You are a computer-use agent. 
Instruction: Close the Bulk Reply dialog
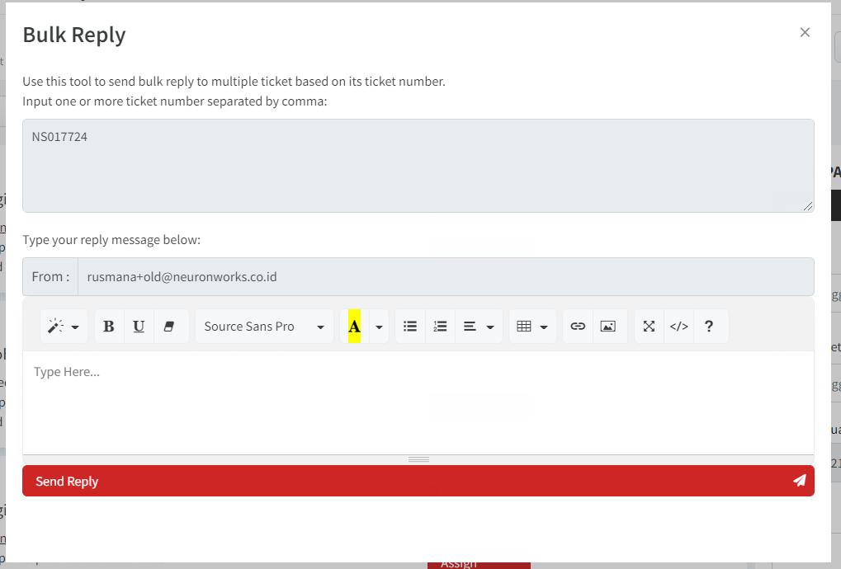(805, 33)
